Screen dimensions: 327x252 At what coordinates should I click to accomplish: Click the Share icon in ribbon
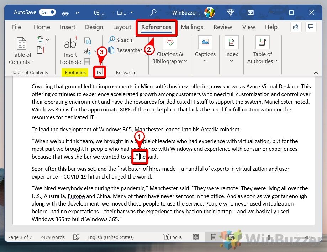(295, 27)
